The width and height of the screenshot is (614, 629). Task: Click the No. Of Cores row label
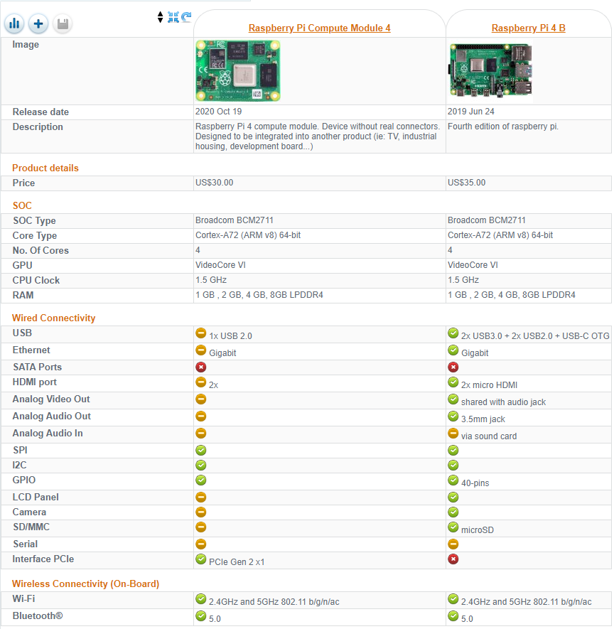(41, 250)
